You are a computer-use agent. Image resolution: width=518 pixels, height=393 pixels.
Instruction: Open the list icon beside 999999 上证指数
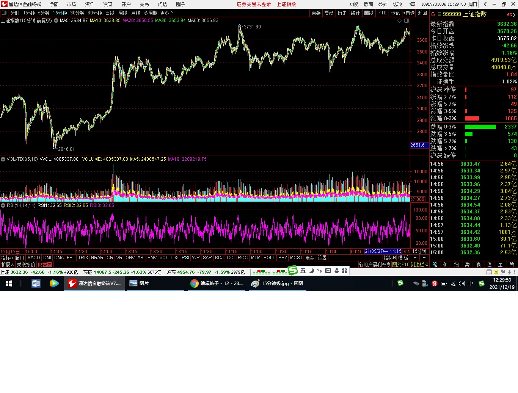[440, 14]
